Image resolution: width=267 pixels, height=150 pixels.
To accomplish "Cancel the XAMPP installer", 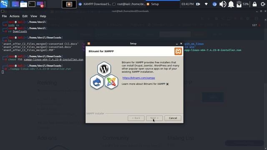I will [173, 118].
